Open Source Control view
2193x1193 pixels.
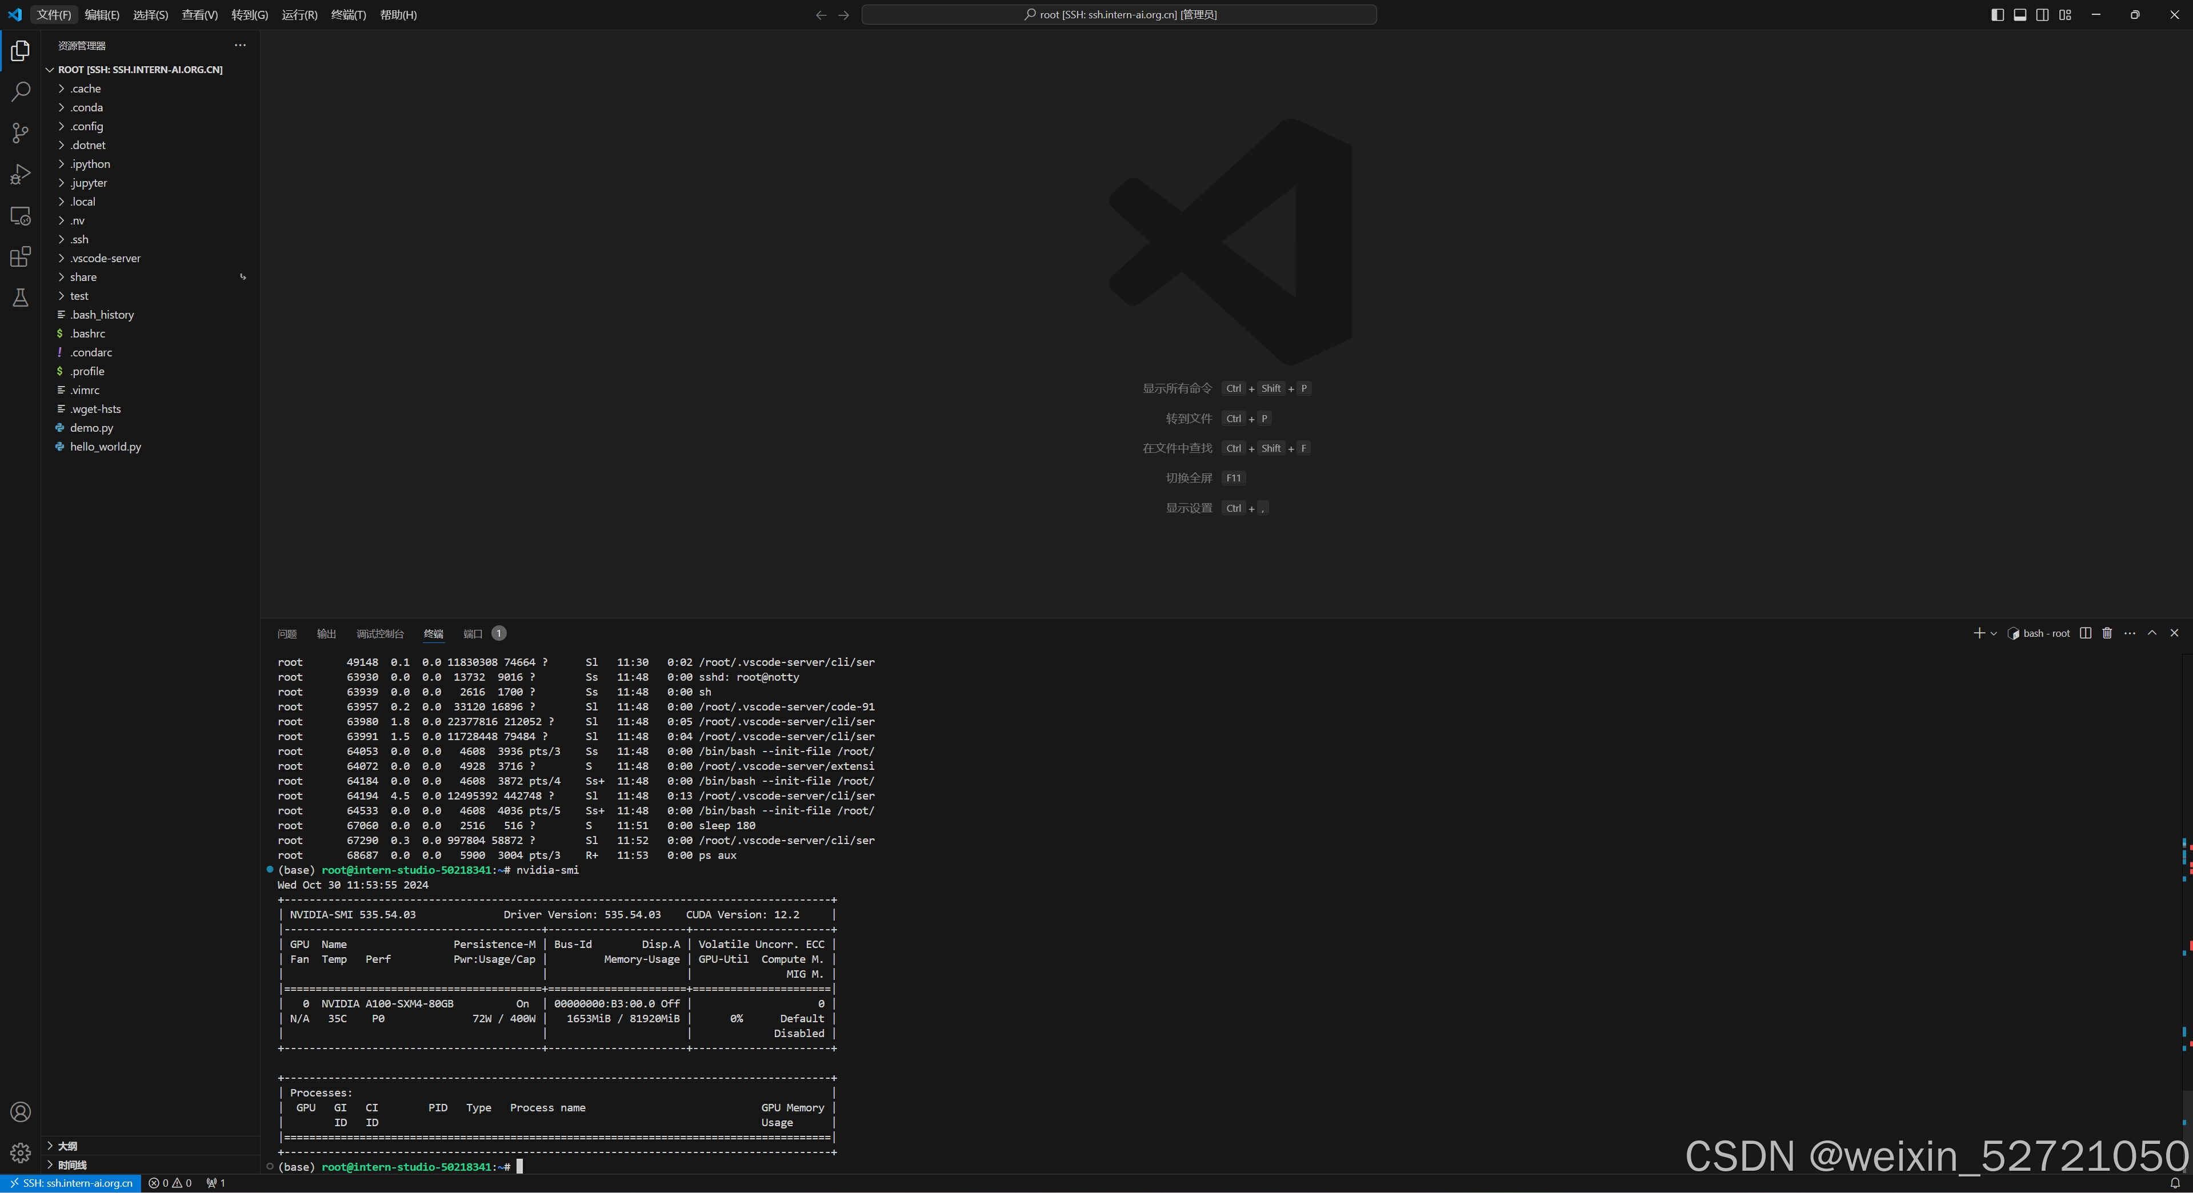(21, 132)
